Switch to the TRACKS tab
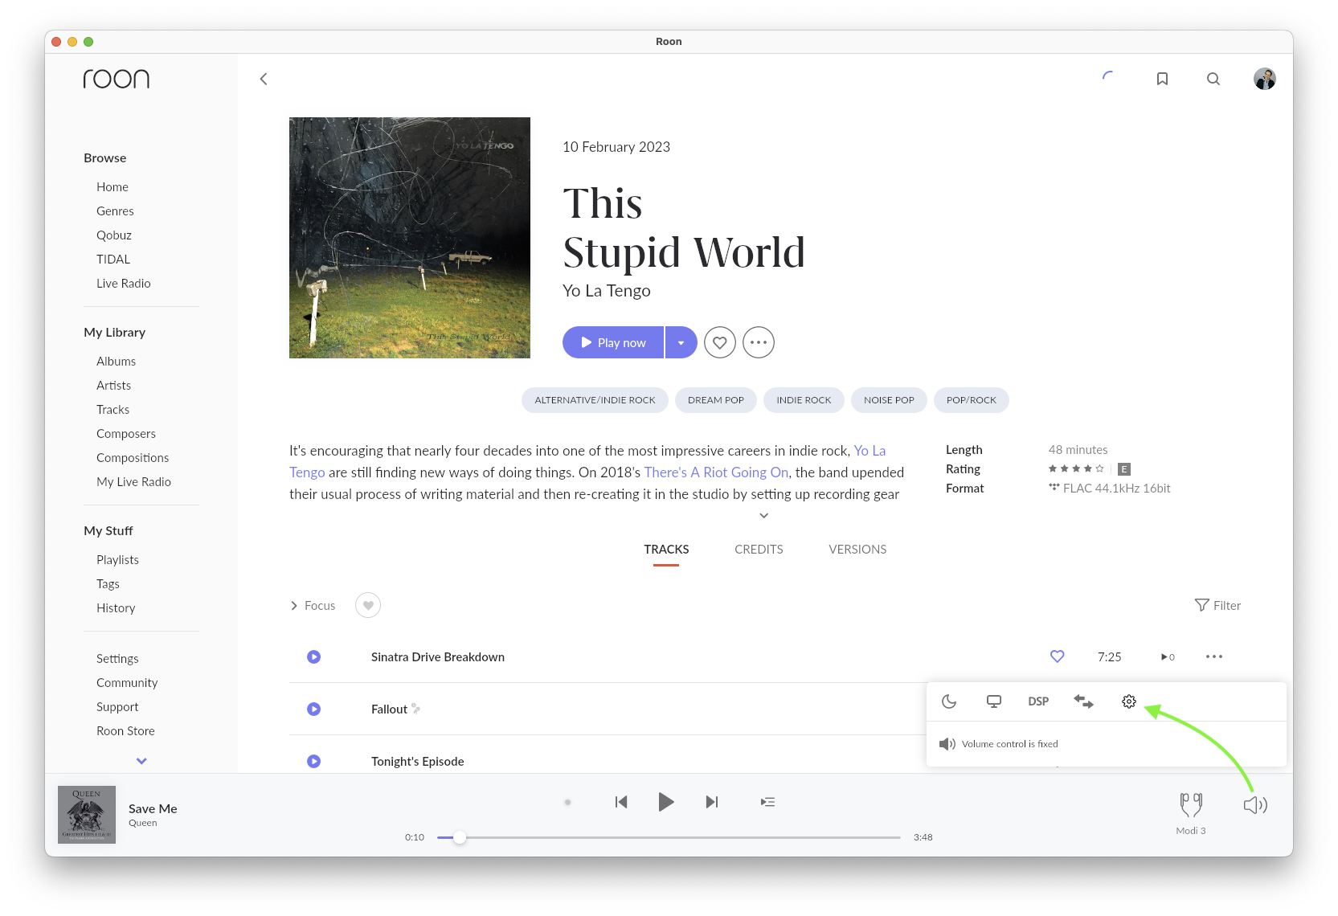This screenshot has height=916, width=1338. (x=666, y=550)
